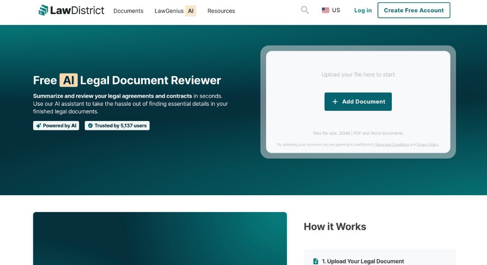
Task: Click '1. Upload Your Legal Document' step
Action: click(x=363, y=261)
